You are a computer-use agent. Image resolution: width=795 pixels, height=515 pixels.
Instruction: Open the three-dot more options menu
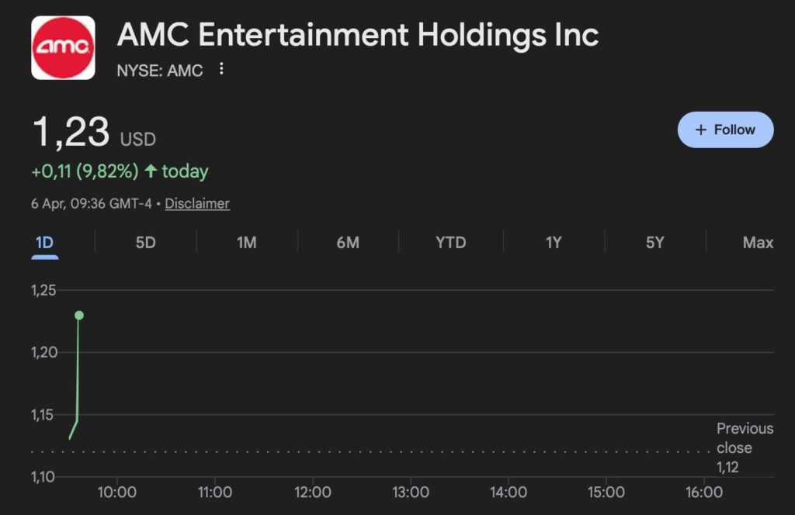click(x=221, y=70)
